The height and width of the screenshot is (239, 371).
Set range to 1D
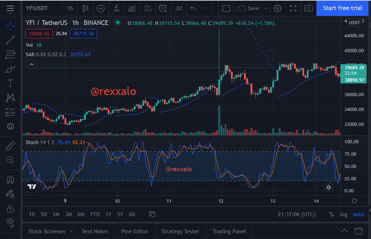[32, 215]
